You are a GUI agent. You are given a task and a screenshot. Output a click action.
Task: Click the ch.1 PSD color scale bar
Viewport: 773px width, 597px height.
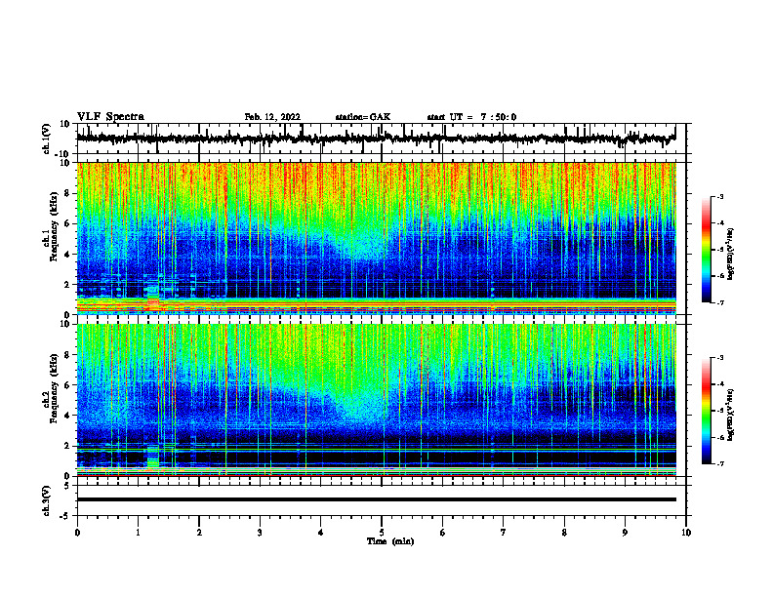tap(707, 250)
